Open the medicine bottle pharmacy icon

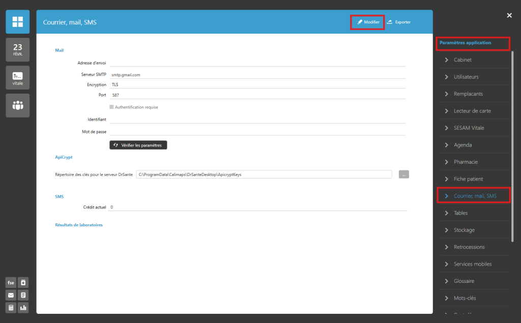coord(23,282)
